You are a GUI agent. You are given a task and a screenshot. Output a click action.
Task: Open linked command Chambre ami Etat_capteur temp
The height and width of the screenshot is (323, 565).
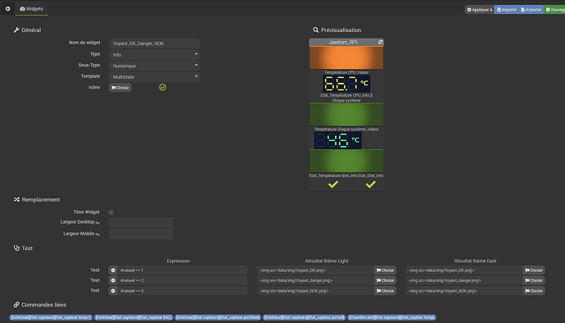(391, 317)
